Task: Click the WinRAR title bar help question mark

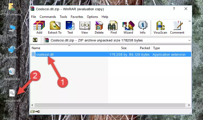Action: pyautogui.click(x=174, y=9)
